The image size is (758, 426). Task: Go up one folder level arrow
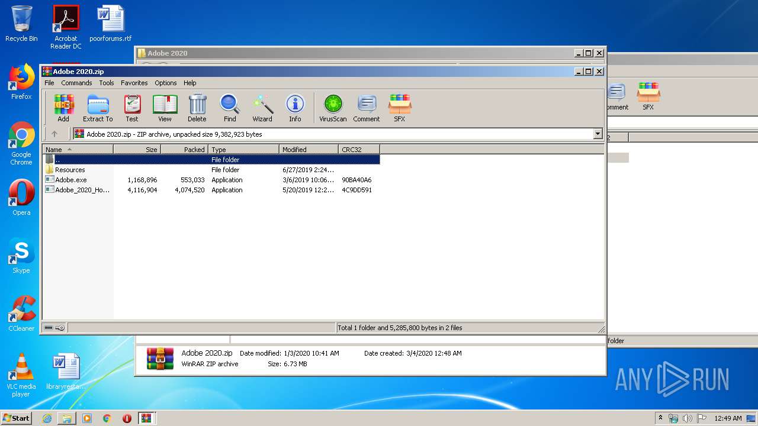coord(54,134)
